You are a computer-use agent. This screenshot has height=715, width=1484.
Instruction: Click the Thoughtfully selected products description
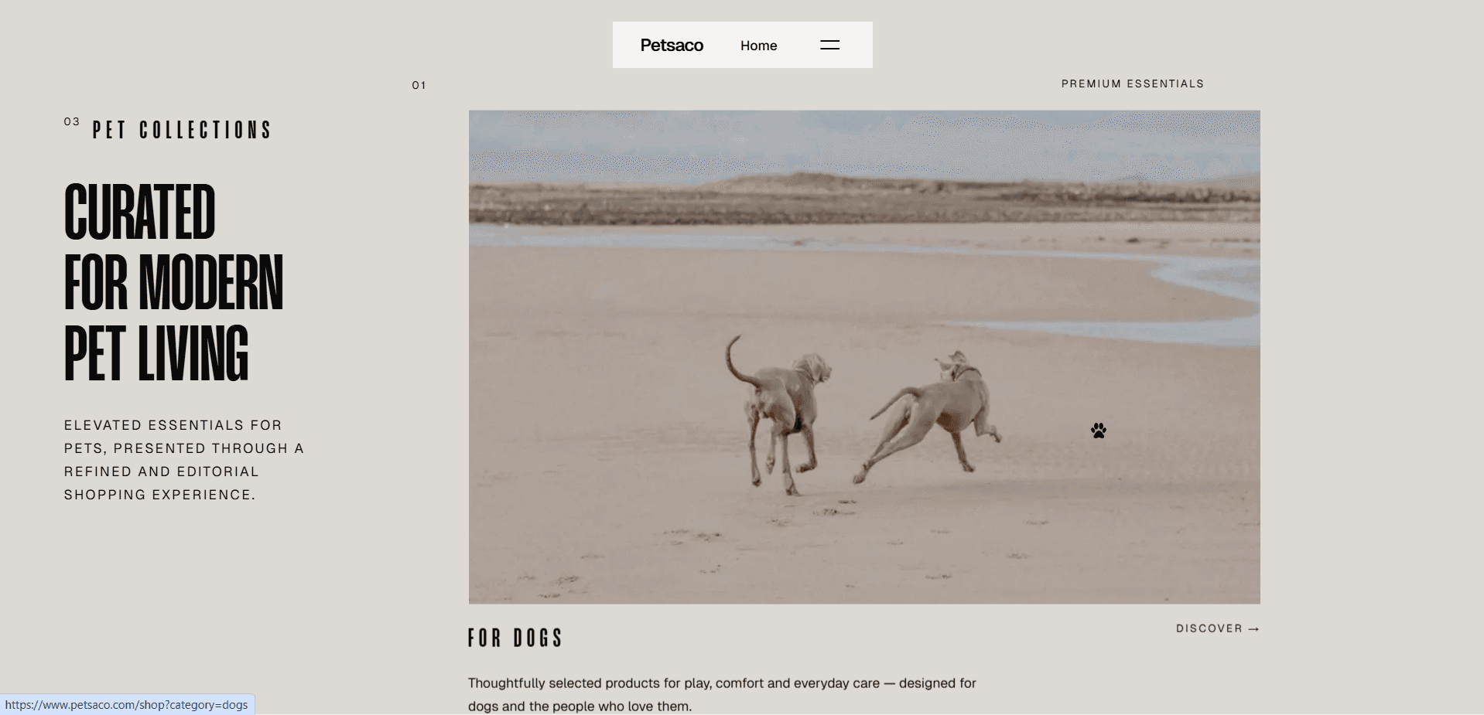point(722,694)
